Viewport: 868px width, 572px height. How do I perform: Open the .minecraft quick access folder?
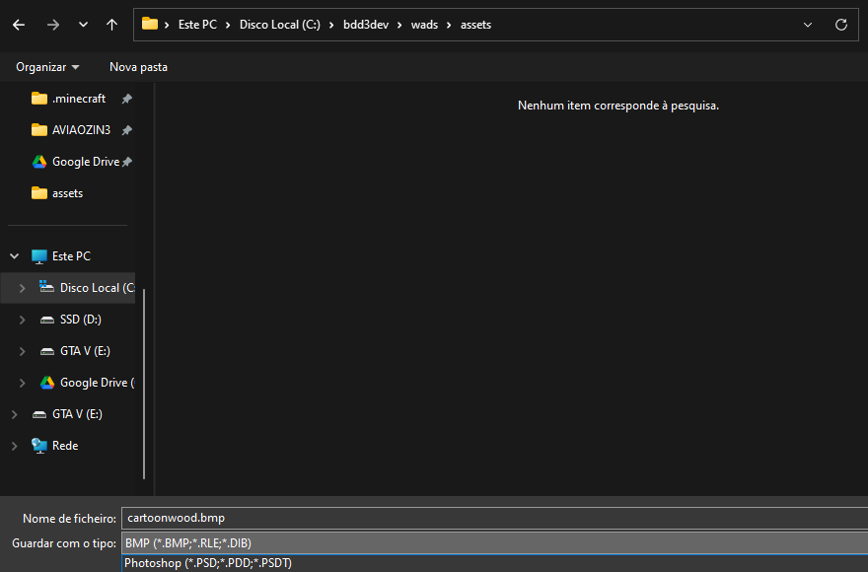coord(78,99)
